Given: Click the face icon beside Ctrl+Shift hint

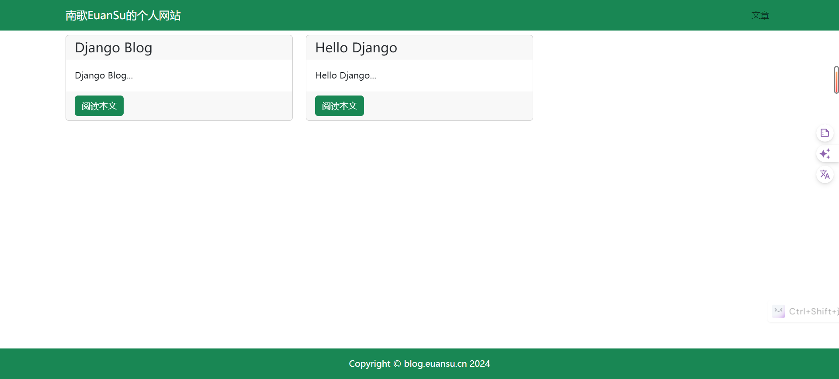Looking at the screenshot, I should tap(778, 311).
